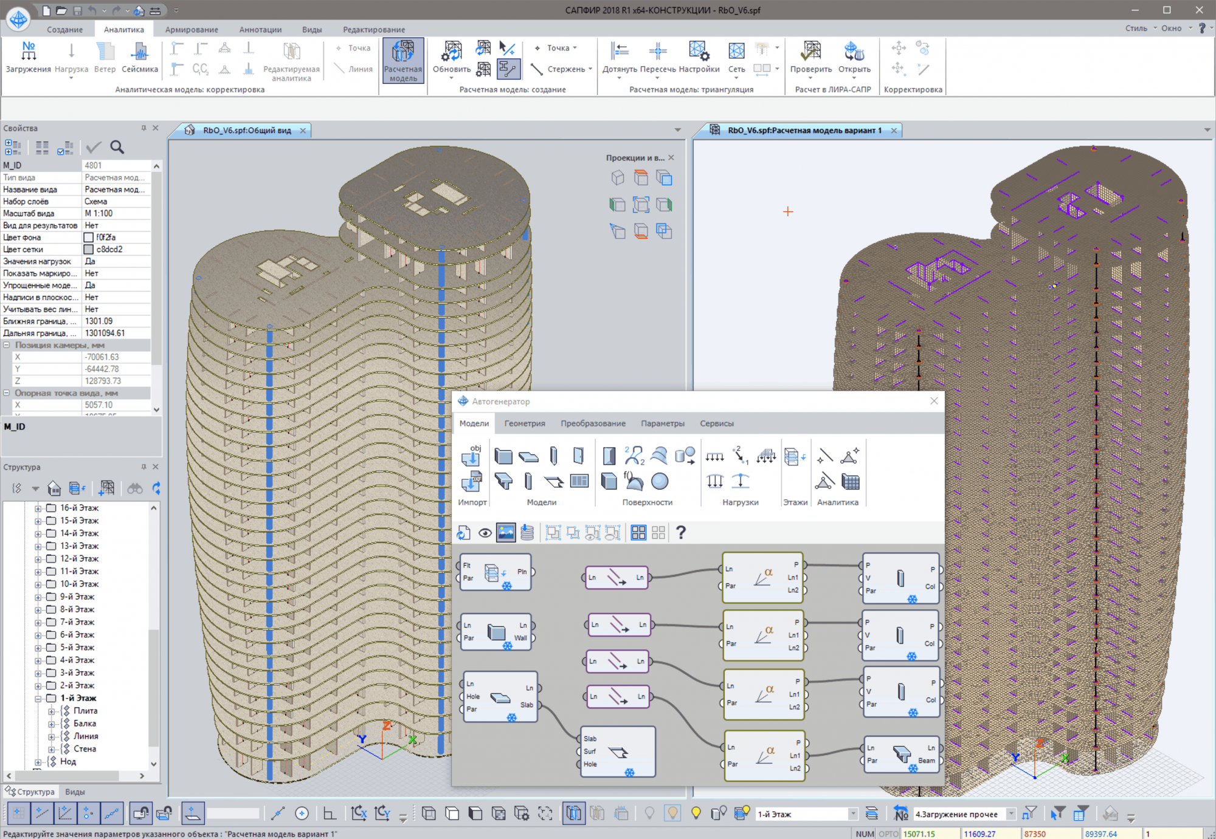The image size is (1216, 839).
Task: Open the 1-й Этаж floor dropdown
Action: click(852, 814)
